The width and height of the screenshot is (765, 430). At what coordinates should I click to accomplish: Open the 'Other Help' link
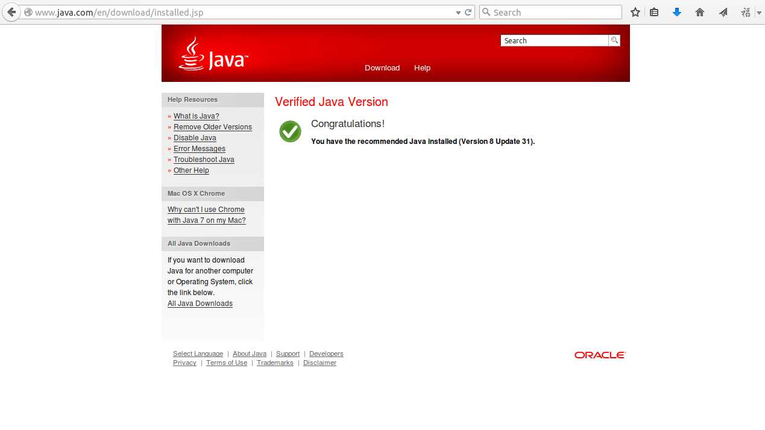[191, 170]
